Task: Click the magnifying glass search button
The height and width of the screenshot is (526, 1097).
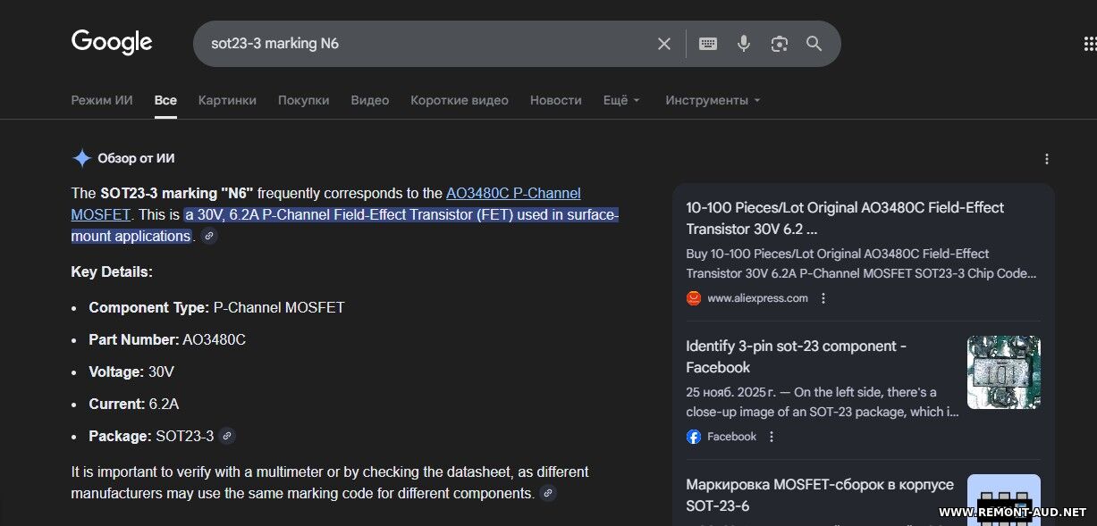Action: [814, 44]
